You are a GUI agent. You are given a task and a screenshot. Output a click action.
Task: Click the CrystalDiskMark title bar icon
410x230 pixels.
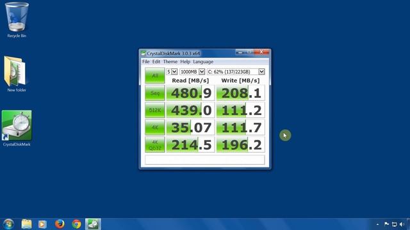pos(143,54)
